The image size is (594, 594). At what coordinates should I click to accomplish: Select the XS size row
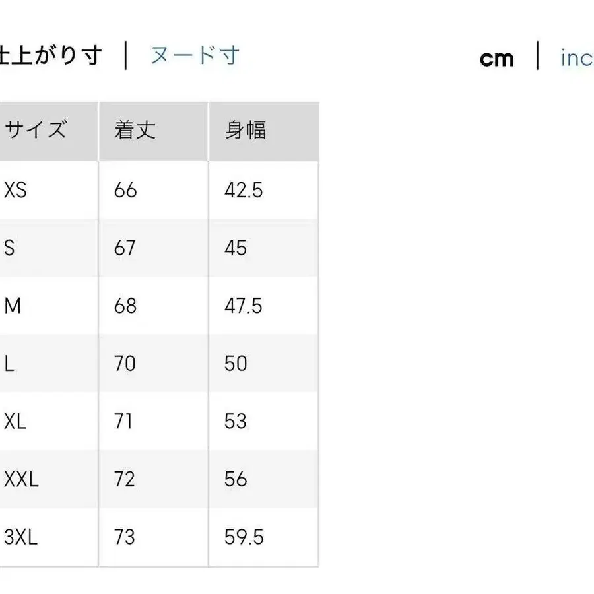(x=15, y=190)
